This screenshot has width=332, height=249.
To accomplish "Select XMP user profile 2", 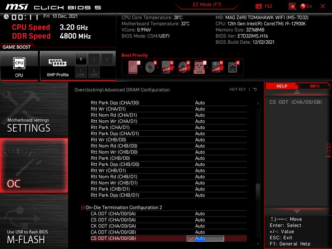I will [x=94, y=72].
